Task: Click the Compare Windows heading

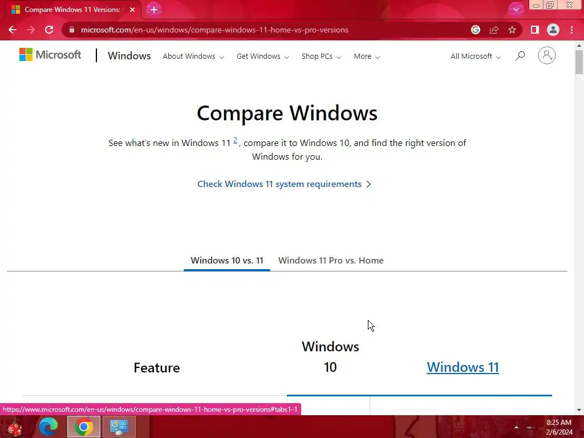Action: tap(287, 113)
